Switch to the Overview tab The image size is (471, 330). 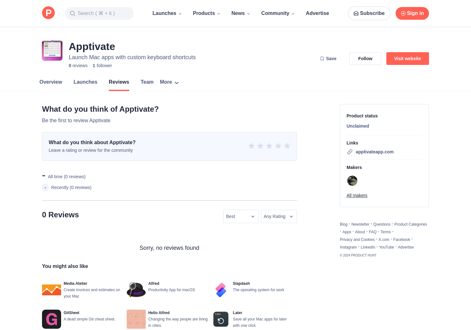point(51,82)
